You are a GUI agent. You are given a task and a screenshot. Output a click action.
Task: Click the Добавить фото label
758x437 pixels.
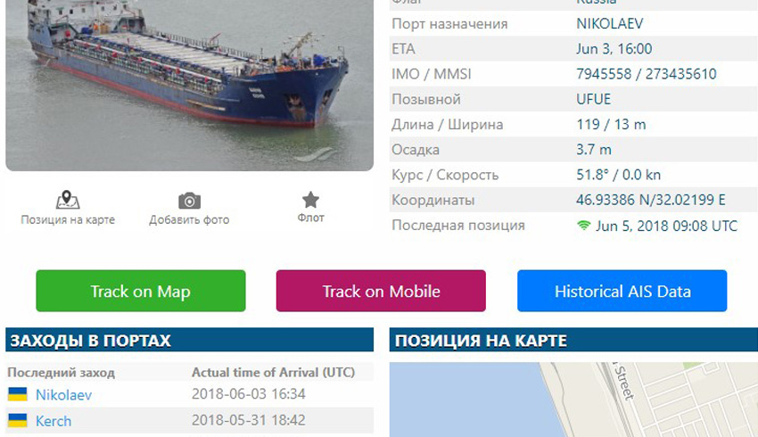pos(189,220)
